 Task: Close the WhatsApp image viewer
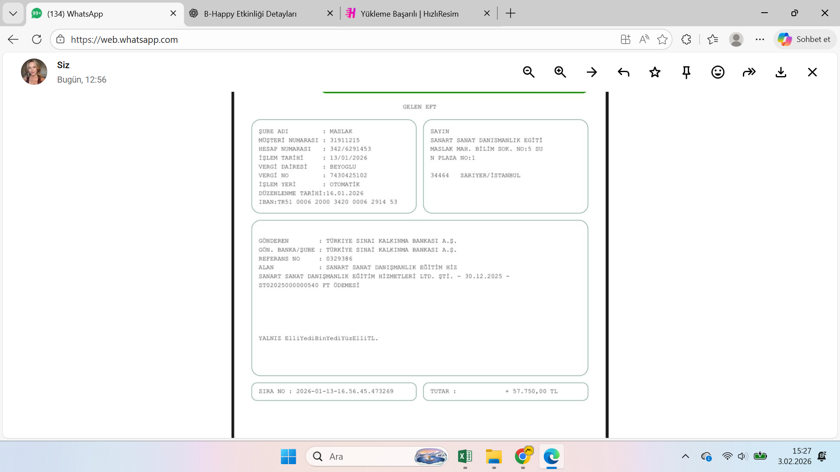click(812, 72)
